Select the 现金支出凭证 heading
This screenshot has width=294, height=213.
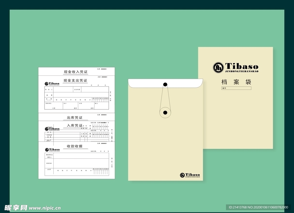pos(75,80)
